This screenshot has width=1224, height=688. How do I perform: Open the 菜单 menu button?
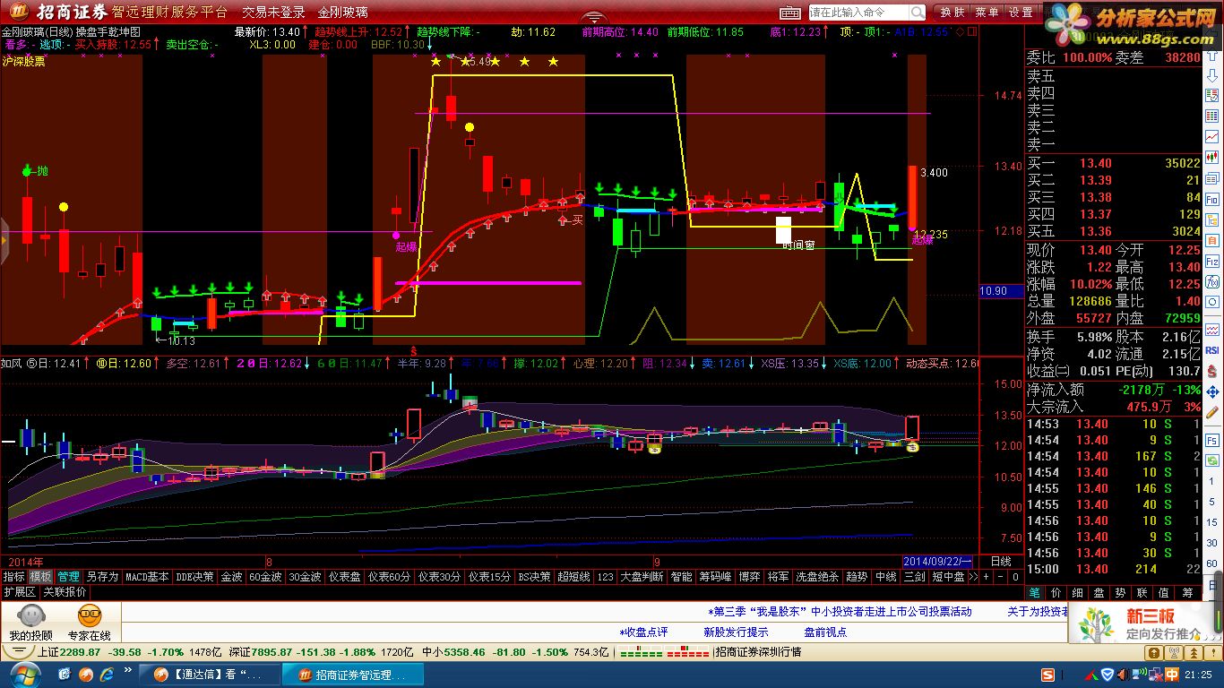tap(987, 13)
